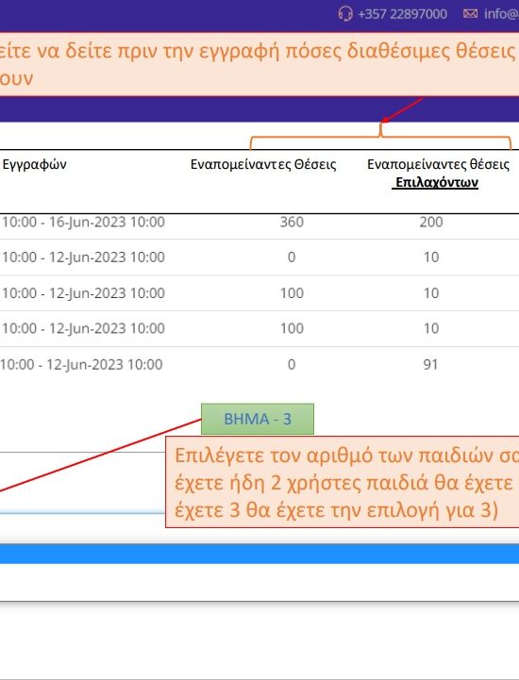
Task: Click the bright blue bar below the callout
Action: (259, 555)
